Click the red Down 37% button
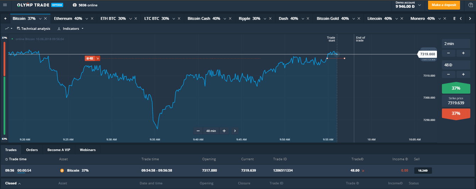Viewport: 476px width, 189px height. [456, 113]
